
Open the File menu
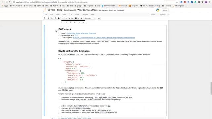46,14
